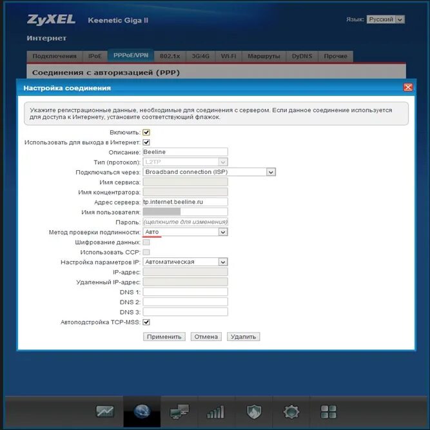Open the Тип (протокол) L2TP dropdown

tap(185, 162)
